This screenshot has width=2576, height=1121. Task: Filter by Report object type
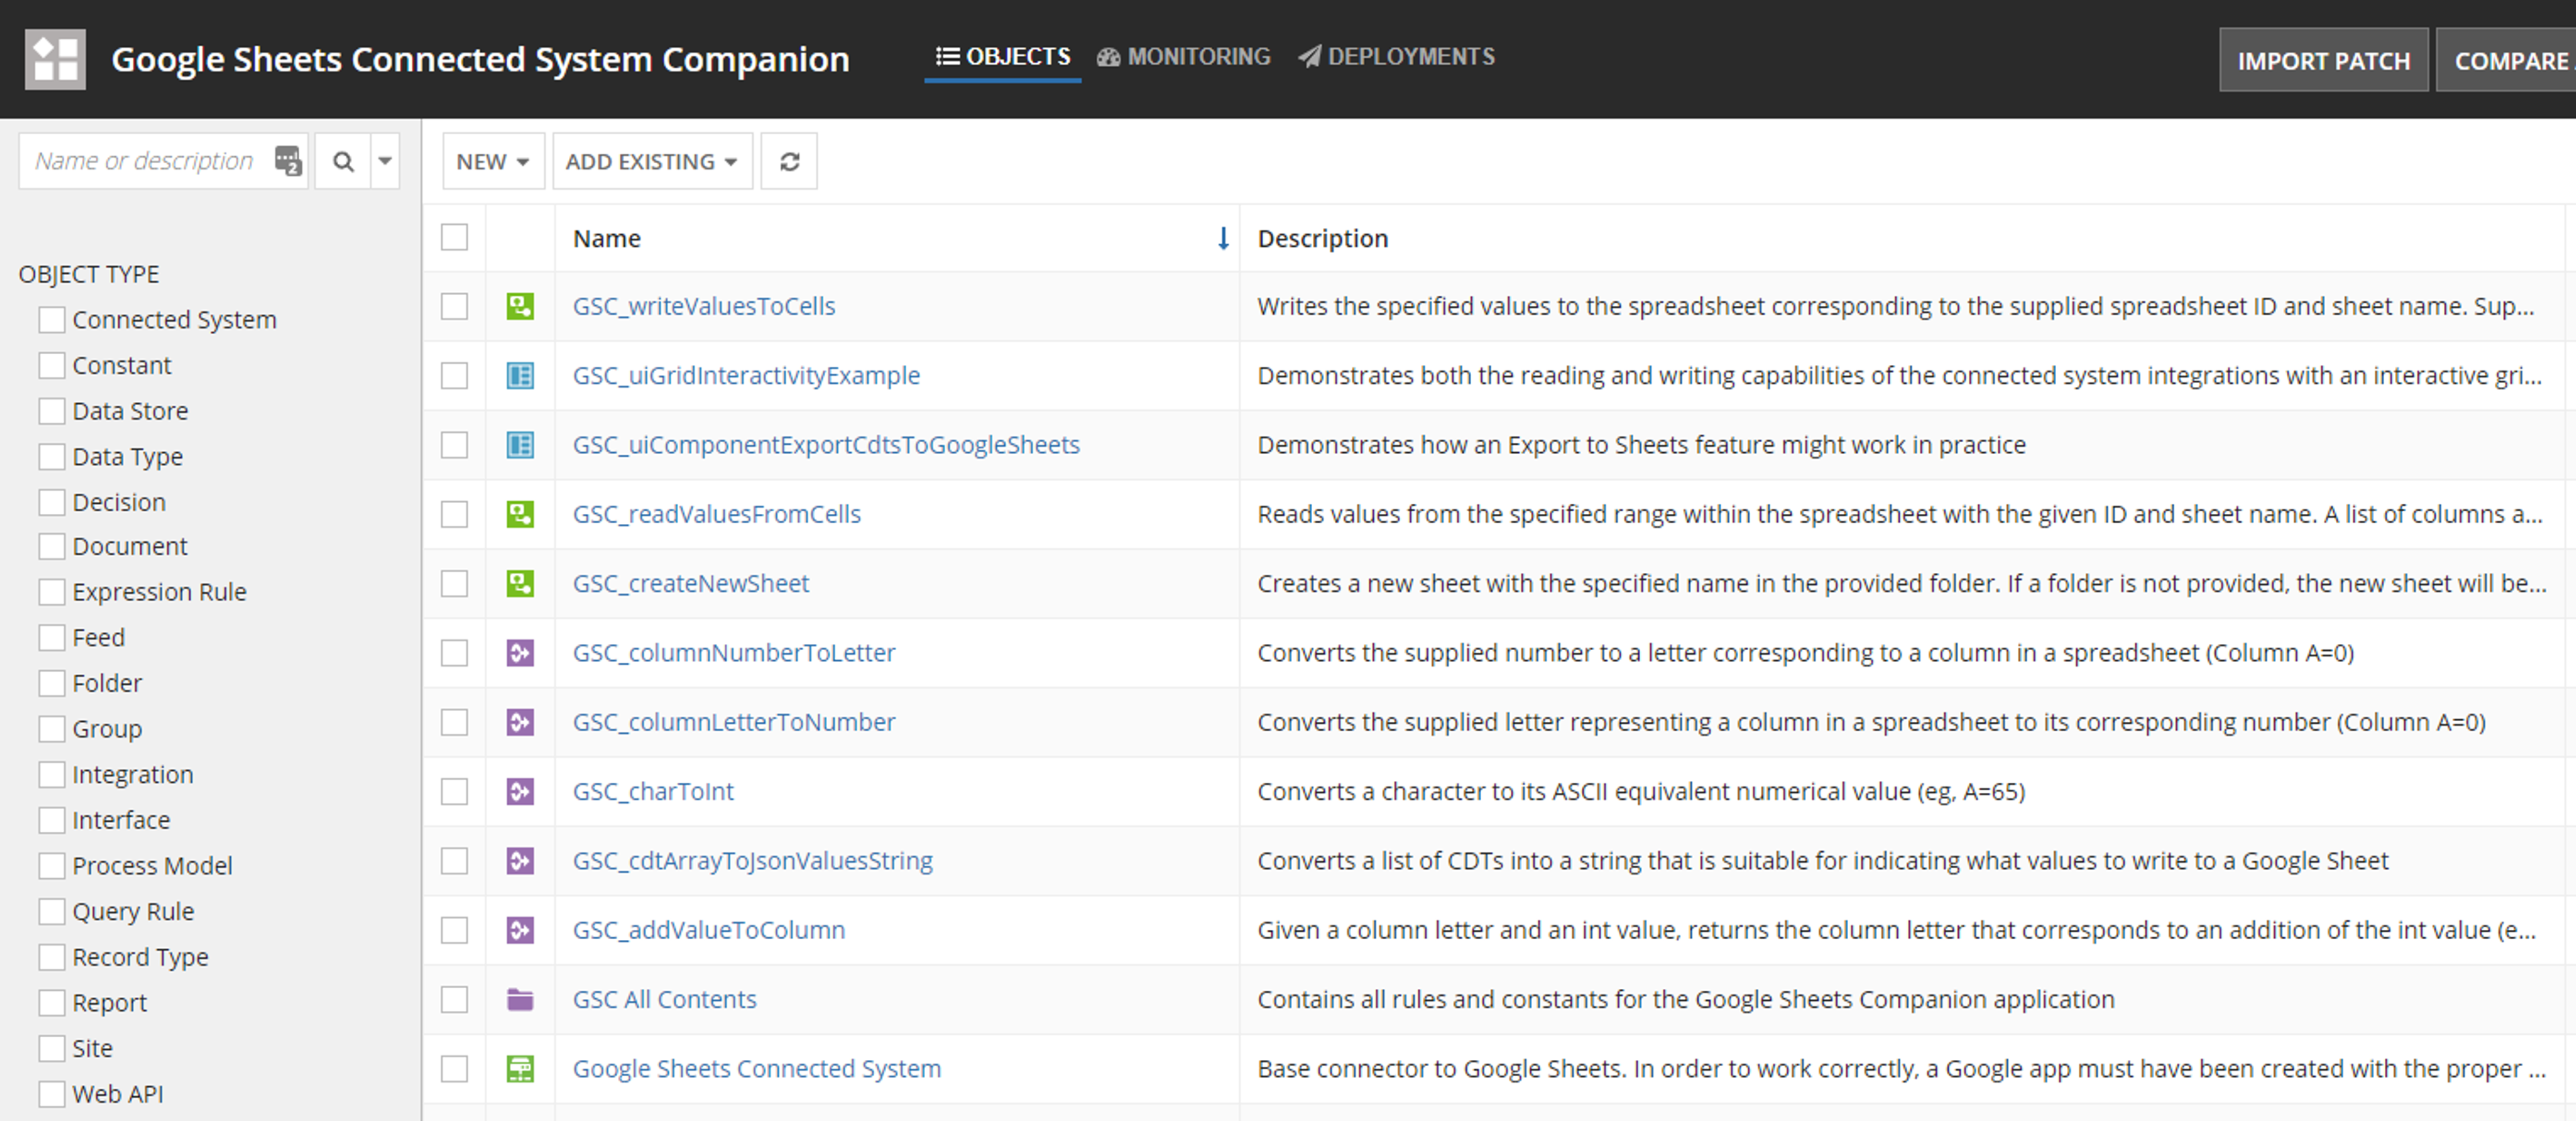click(52, 1002)
